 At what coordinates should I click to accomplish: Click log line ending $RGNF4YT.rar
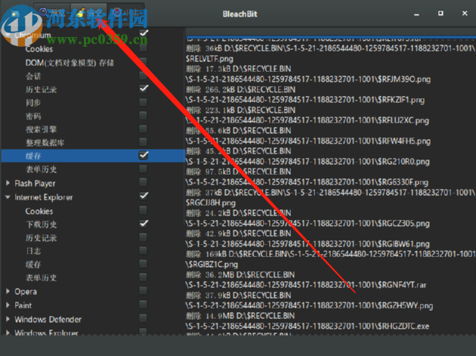[306, 285]
